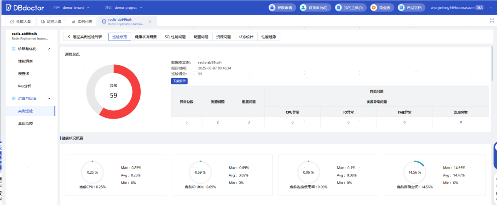The height and width of the screenshot is (205, 497).
Task: Collapse the 诊断与优化 section
Action: tap(49, 49)
